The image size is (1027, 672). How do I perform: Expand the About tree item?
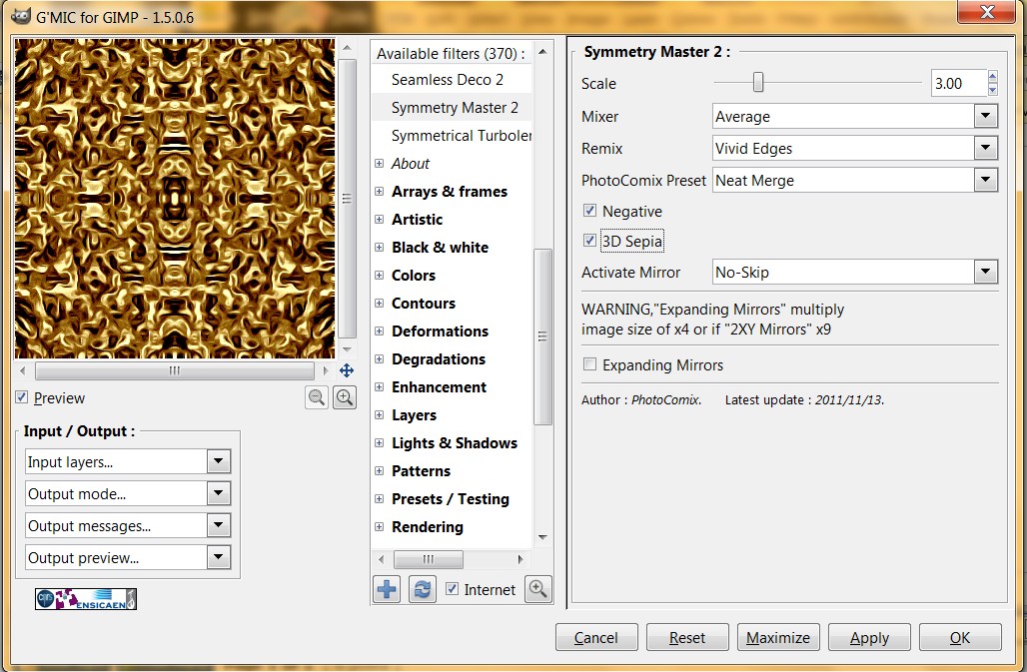[x=379, y=163]
